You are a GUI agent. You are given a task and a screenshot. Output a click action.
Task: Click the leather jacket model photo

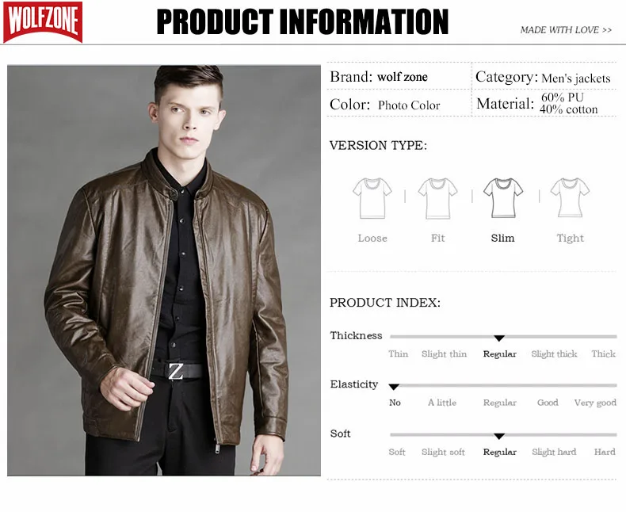(x=164, y=270)
